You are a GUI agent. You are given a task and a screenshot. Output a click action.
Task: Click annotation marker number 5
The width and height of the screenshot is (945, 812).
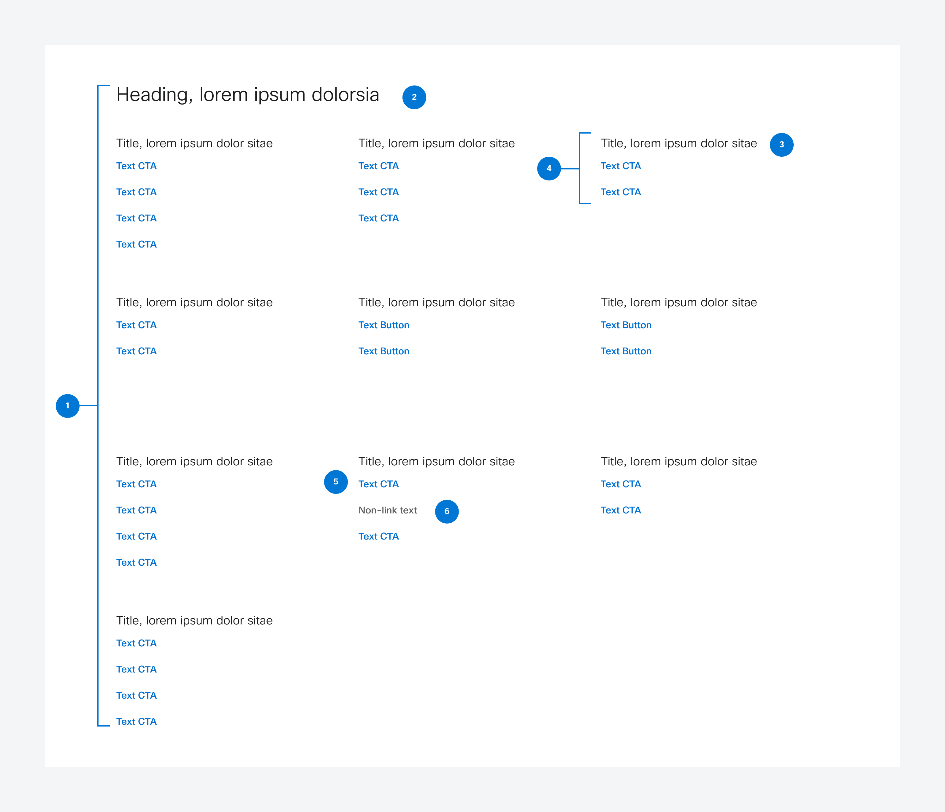click(x=336, y=482)
